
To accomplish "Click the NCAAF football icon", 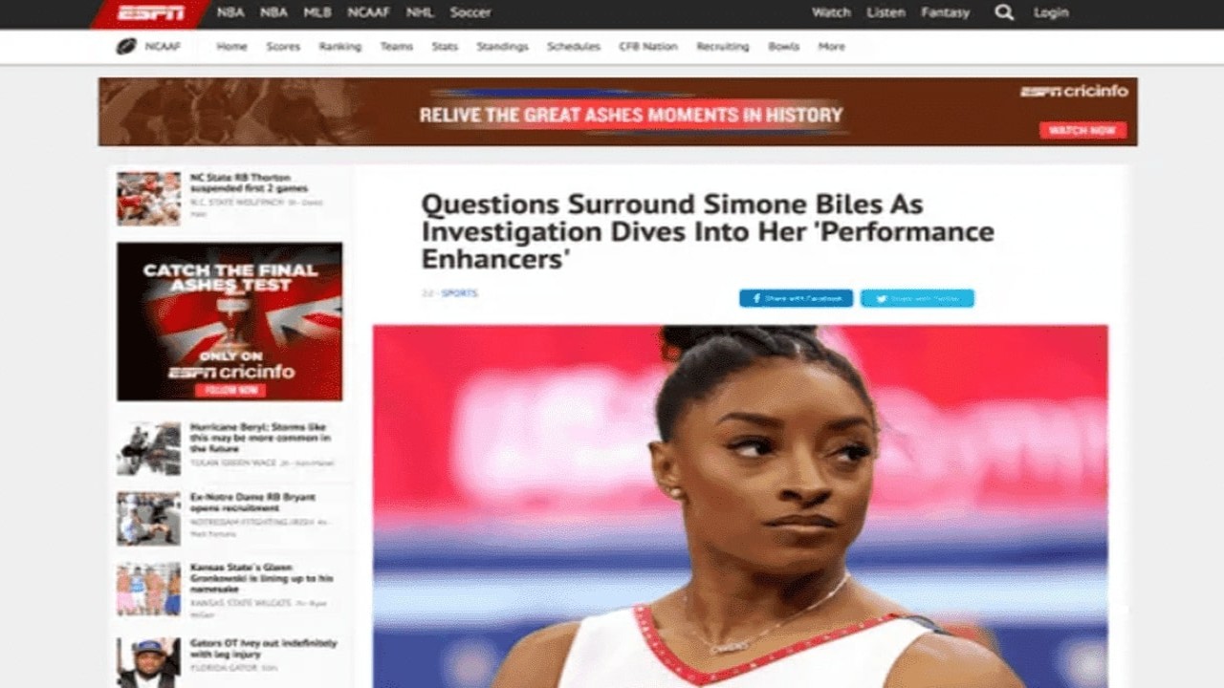I will click(x=126, y=46).
